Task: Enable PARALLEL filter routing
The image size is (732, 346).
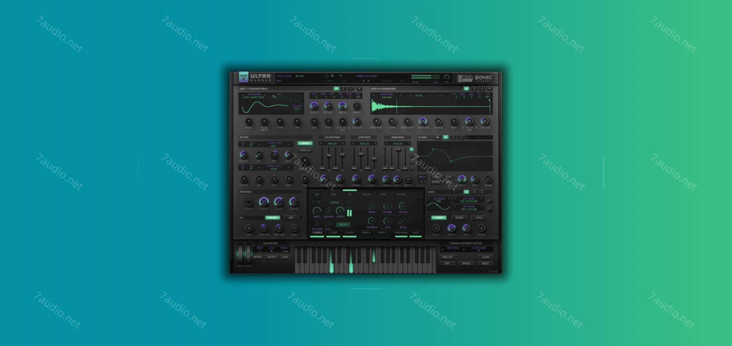Action: 305,150
